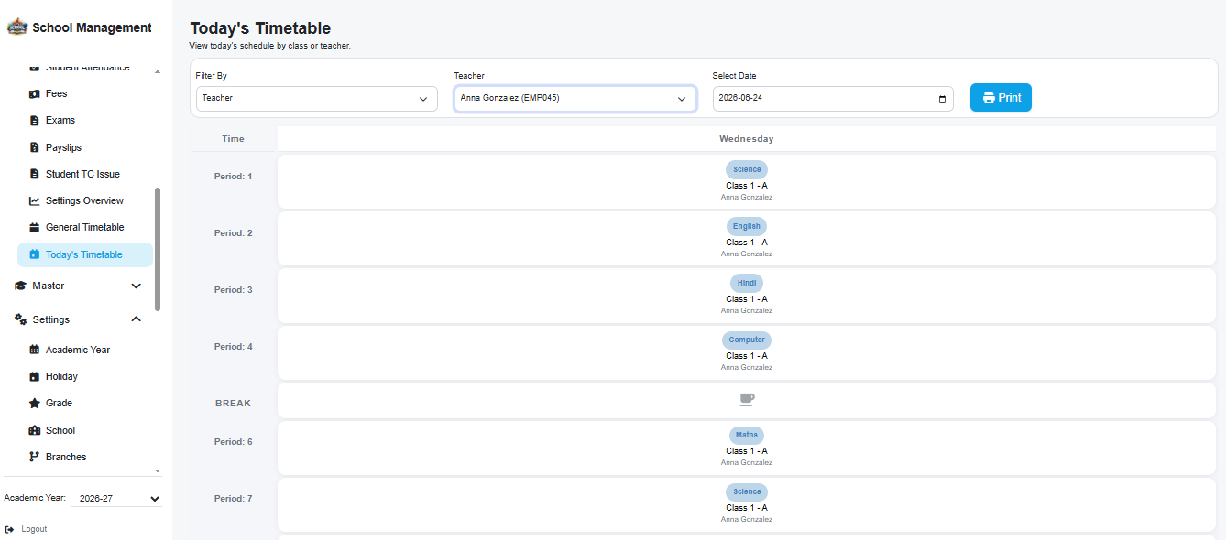The image size is (1226, 540).
Task: Click the Master graduation cap icon
Action: 21,286
